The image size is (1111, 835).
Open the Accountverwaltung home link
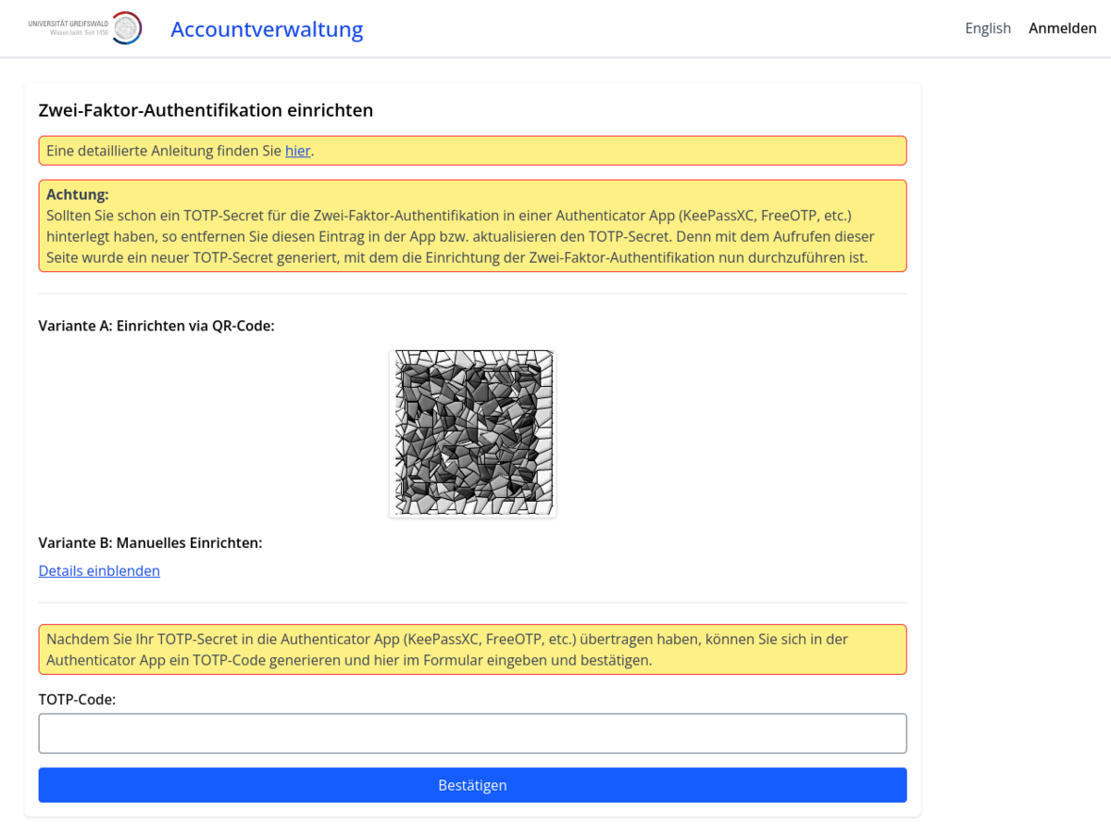[267, 29]
